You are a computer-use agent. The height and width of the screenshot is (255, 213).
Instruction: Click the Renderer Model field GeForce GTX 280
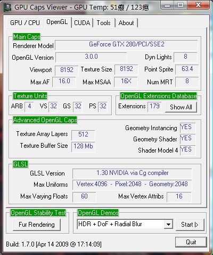[126, 45]
